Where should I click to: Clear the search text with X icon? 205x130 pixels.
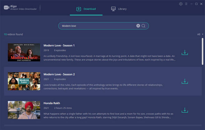pyautogui.click(x=138, y=26)
